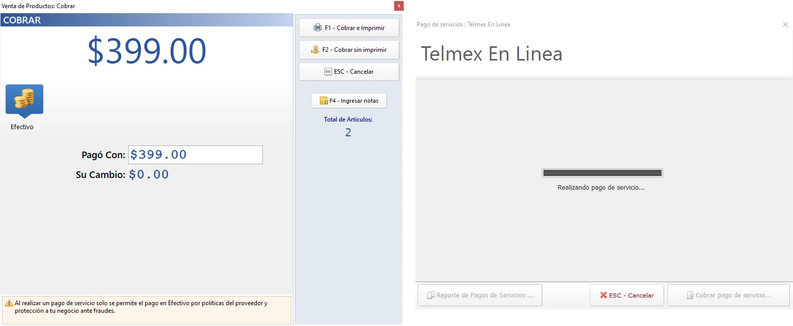This screenshot has height=326, width=793.
Task: Click the report icon on Reporte de Pagos
Action: [x=431, y=294]
